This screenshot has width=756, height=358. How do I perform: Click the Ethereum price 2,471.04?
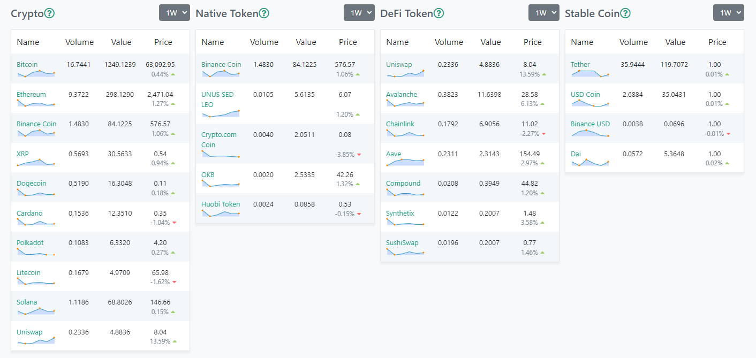pos(160,94)
